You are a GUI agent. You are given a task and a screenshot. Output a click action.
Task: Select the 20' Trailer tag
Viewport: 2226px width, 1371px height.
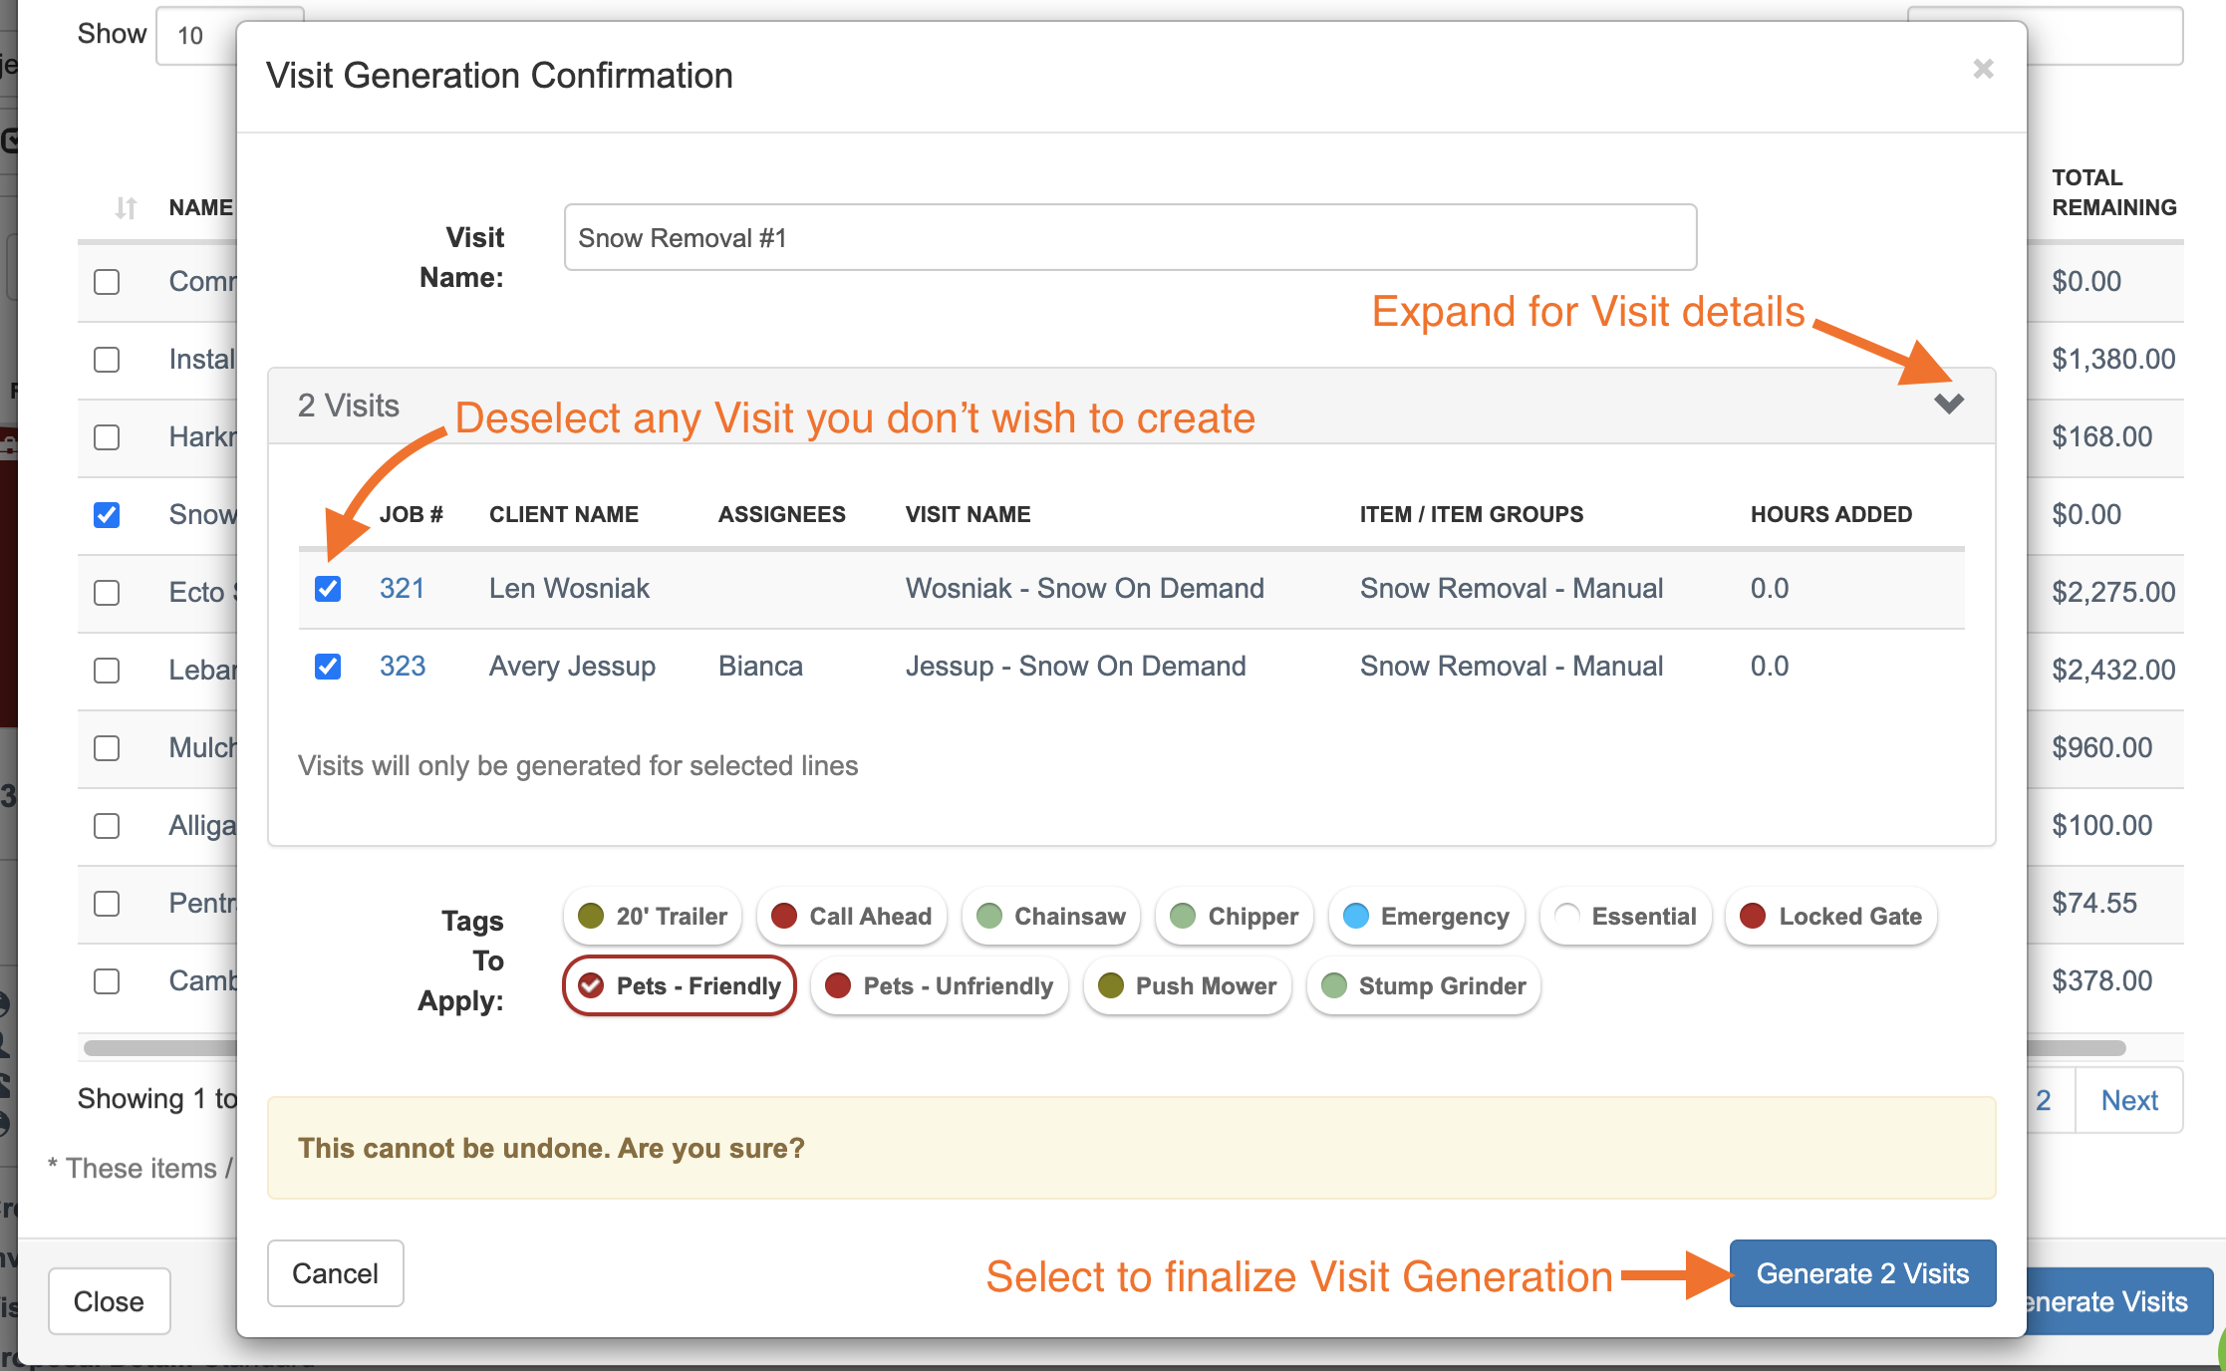coord(653,916)
